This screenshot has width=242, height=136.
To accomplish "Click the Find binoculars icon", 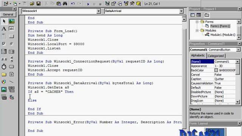I will pyautogui.click(x=65, y=3).
